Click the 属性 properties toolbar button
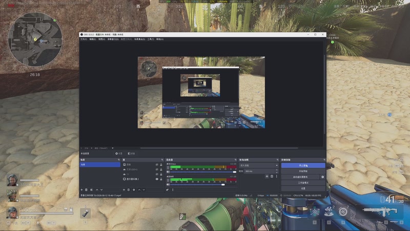Viewport: 410px width, 231px height. tap(119, 153)
